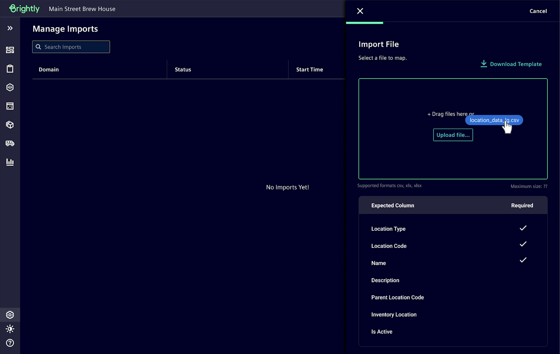Open the settings gear icon
This screenshot has width=560, height=354.
click(x=10, y=315)
